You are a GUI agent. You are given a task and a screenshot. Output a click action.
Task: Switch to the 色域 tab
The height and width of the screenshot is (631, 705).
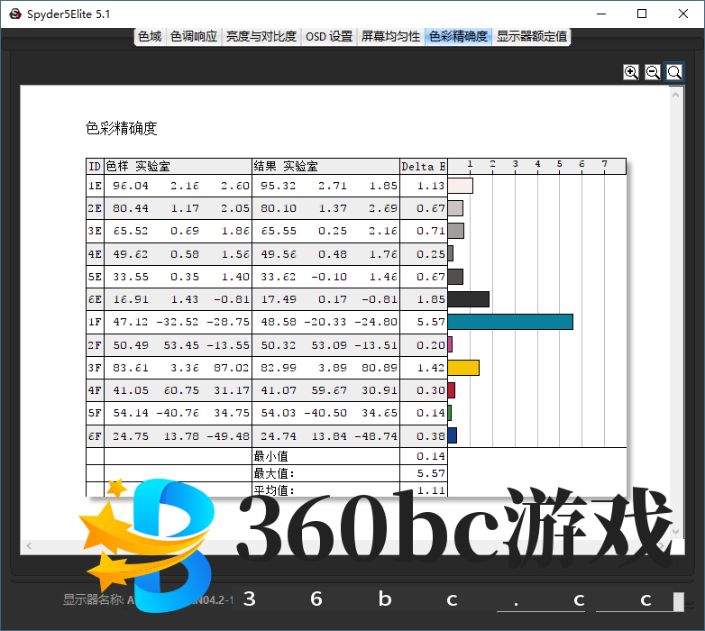pyautogui.click(x=150, y=37)
